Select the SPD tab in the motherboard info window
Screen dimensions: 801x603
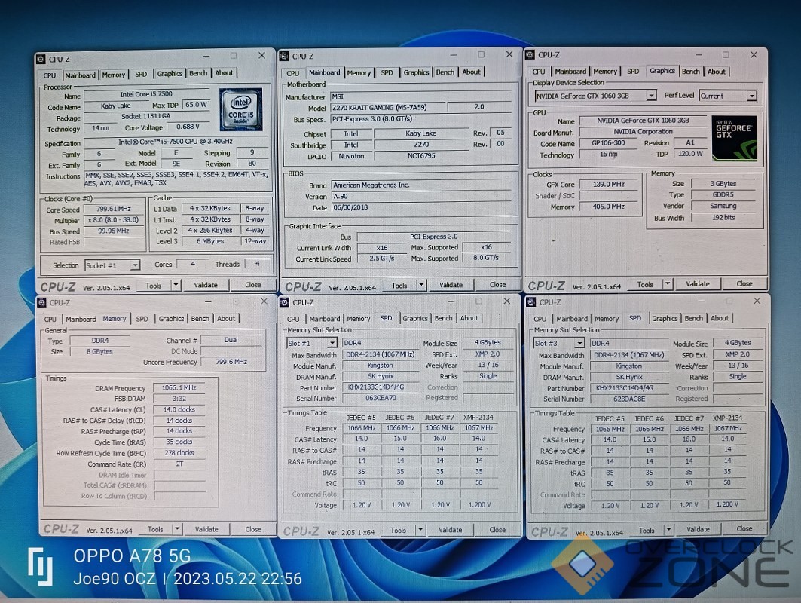pyautogui.click(x=387, y=72)
